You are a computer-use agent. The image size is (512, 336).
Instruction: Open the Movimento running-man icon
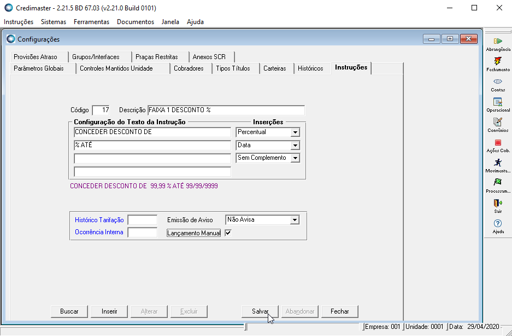click(498, 163)
